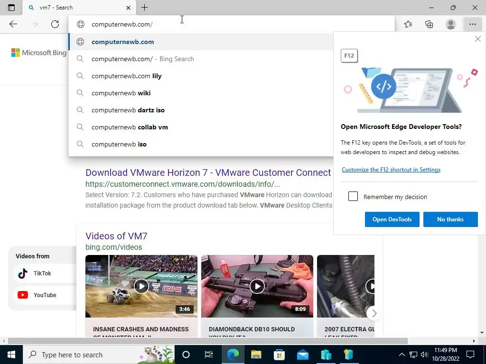Viewport: 486px width, 364px height.
Task: Select suggestion computernewb iso
Action: 201,144
